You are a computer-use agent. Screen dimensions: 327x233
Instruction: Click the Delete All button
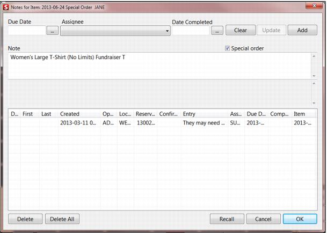[x=62, y=219]
